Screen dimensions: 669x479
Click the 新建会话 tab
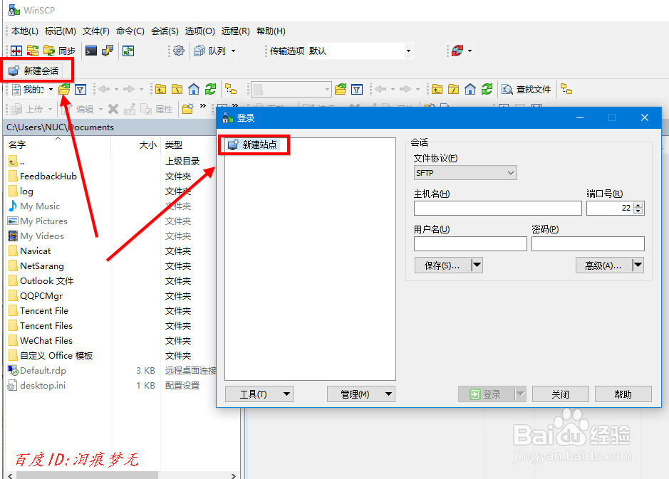point(34,70)
